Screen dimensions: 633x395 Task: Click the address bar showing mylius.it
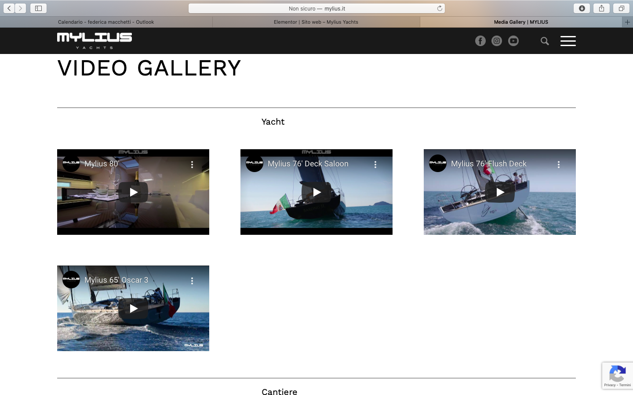point(316,8)
